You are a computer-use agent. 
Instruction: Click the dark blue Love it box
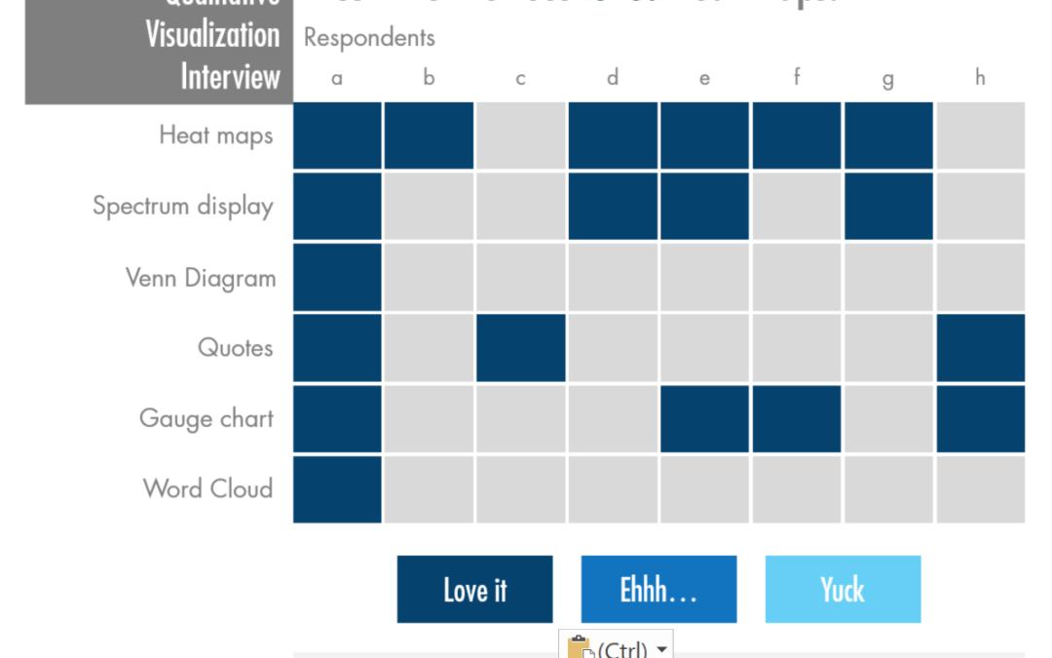(x=475, y=589)
